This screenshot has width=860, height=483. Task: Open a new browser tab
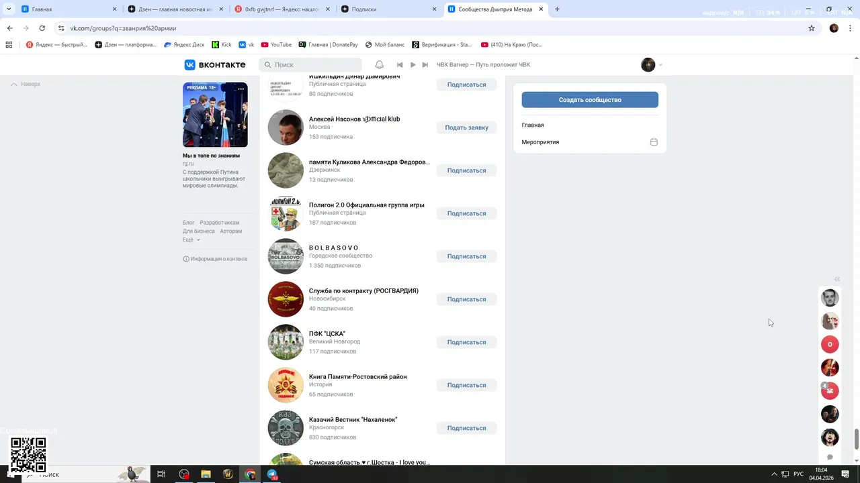pos(557,9)
